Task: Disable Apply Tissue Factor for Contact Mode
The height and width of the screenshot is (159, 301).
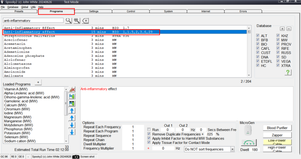Action: tap(149, 143)
